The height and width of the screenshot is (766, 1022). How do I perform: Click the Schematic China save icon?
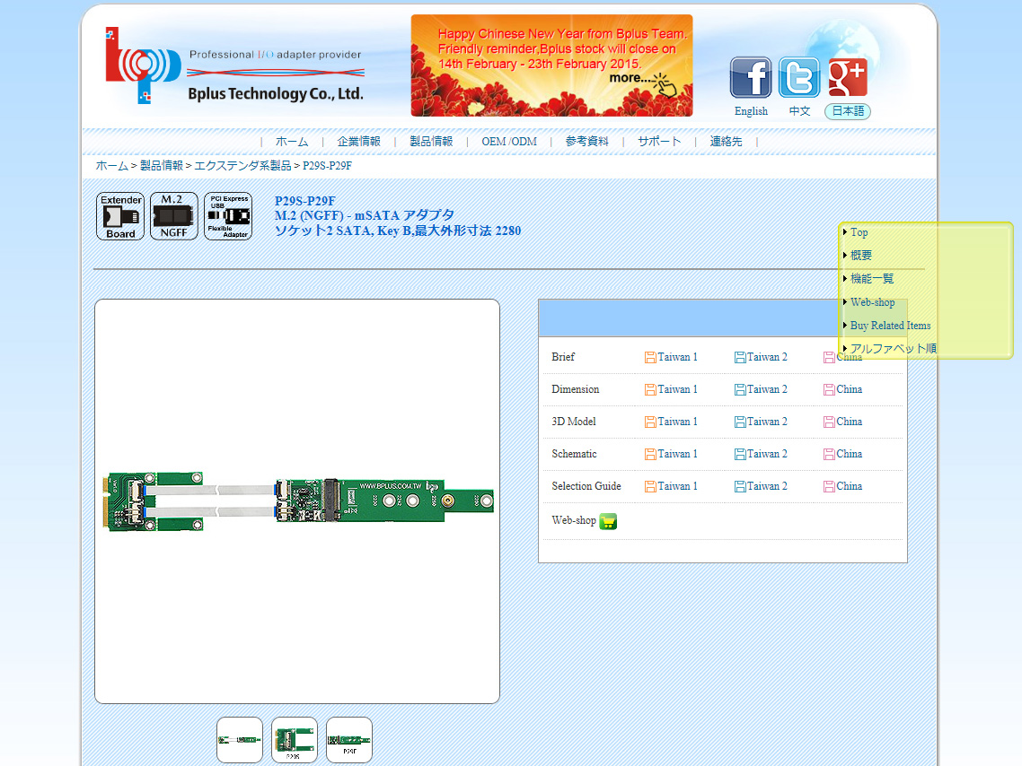point(829,454)
